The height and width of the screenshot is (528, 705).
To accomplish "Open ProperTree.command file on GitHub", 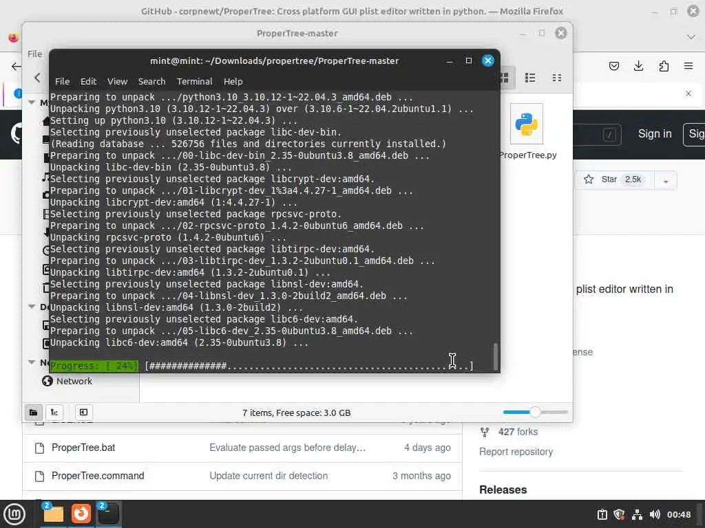I will coord(98,476).
